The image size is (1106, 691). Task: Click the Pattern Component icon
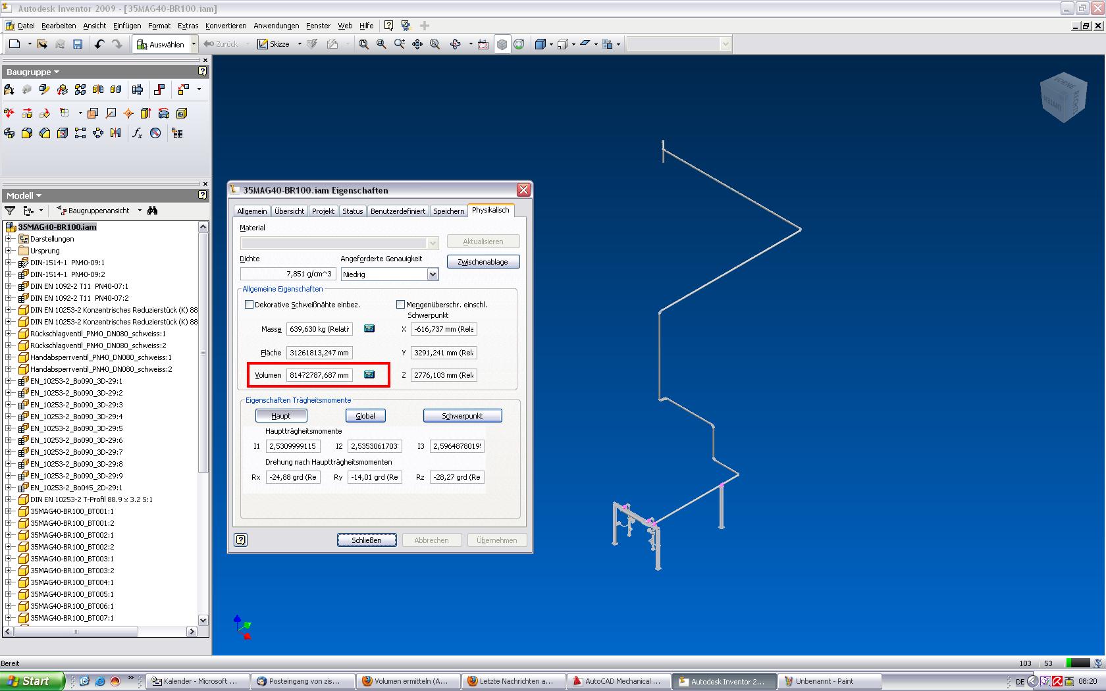click(x=80, y=90)
